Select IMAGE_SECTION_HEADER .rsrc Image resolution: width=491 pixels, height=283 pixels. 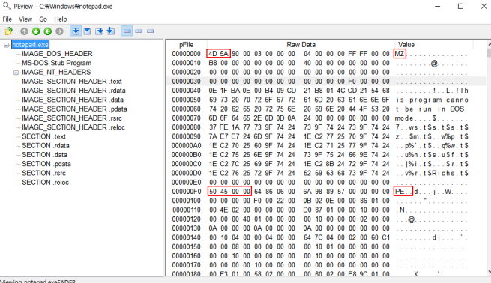tap(72, 118)
